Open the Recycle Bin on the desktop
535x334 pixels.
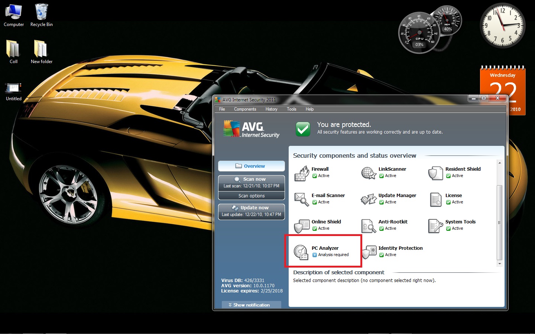(x=41, y=11)
